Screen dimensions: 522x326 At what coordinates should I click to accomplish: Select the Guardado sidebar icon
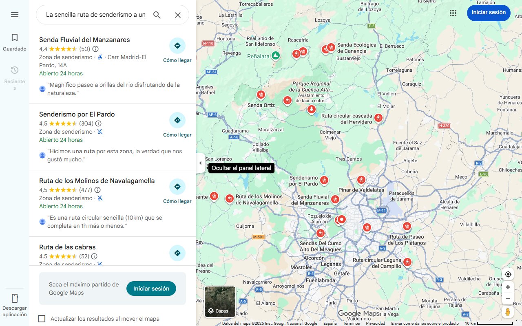click(15, 40)
